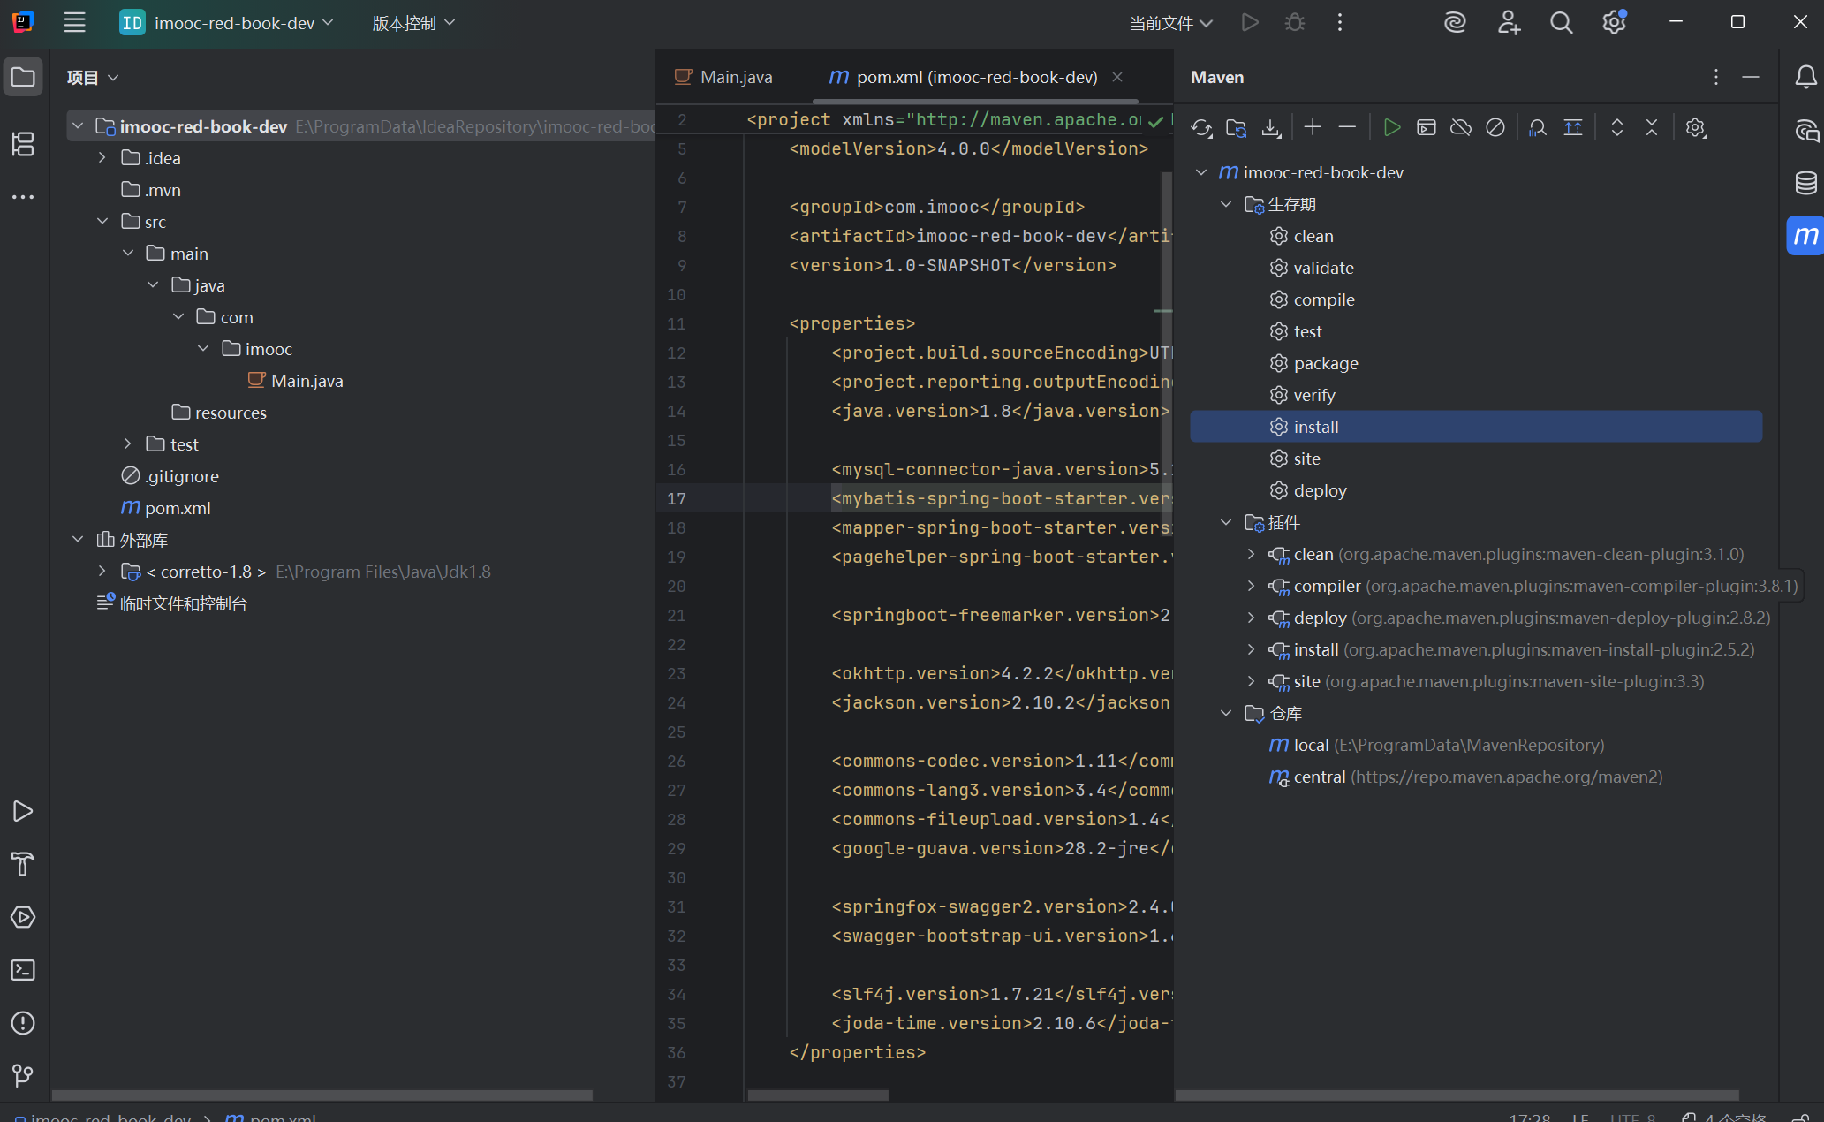Open the main hamburger menu
This screenshot has width=1824, height=1122.
click(74, 23)
